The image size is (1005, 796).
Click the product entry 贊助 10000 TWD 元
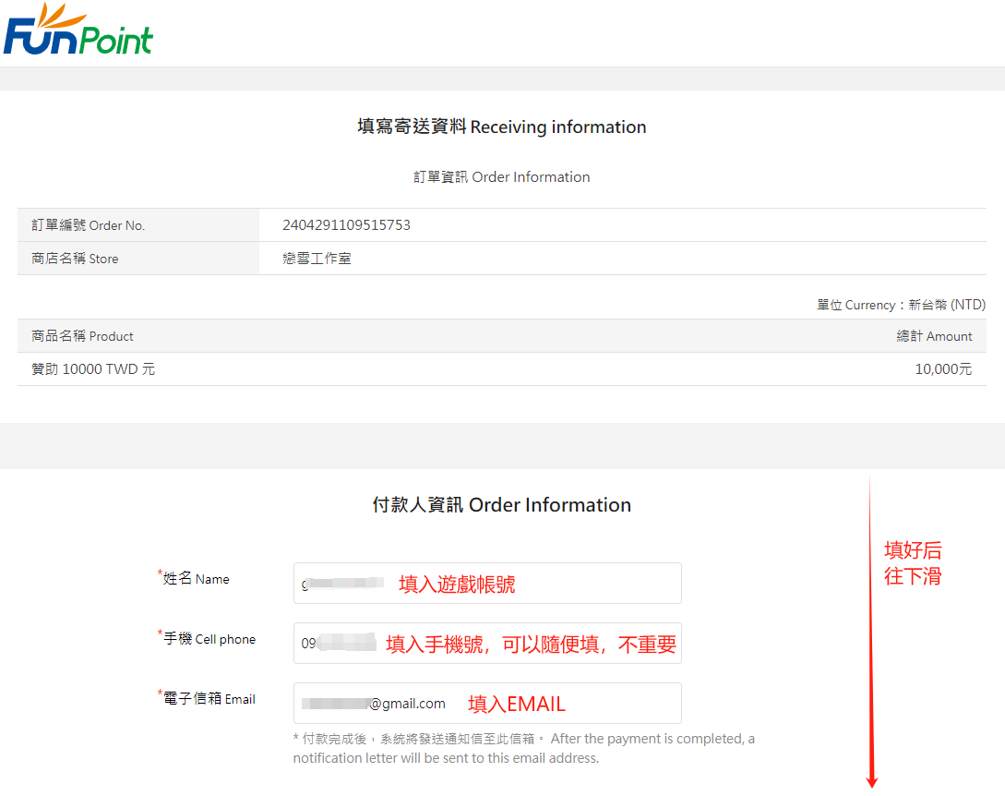pyautogui.click(x=93, y=369)
